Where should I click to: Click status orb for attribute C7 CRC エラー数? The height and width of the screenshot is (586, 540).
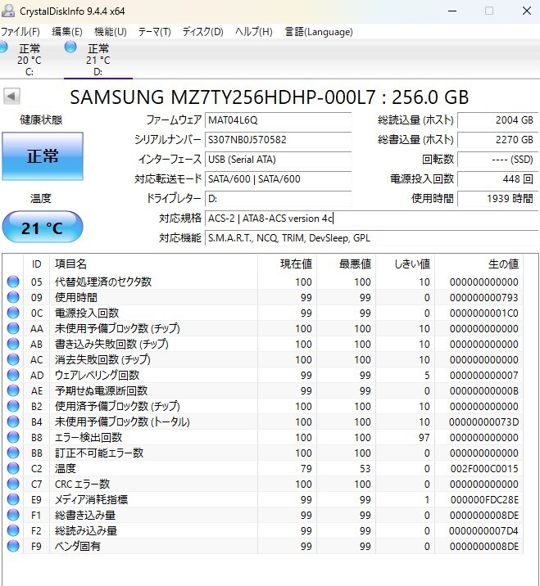pos(13,484)
